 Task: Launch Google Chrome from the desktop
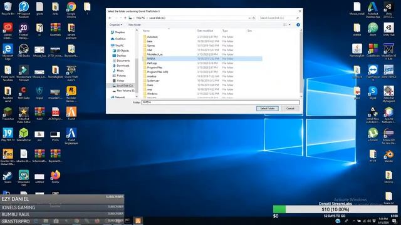point(71,9)
